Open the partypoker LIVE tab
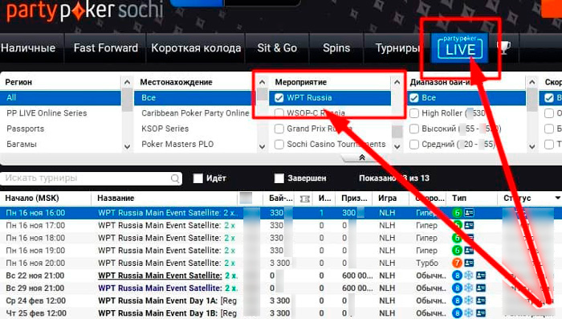562x319 pixels. coord(460,47)
